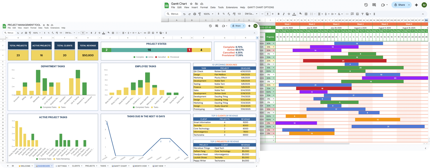Click the Share button in Project Management Tool window

point(236,26)
